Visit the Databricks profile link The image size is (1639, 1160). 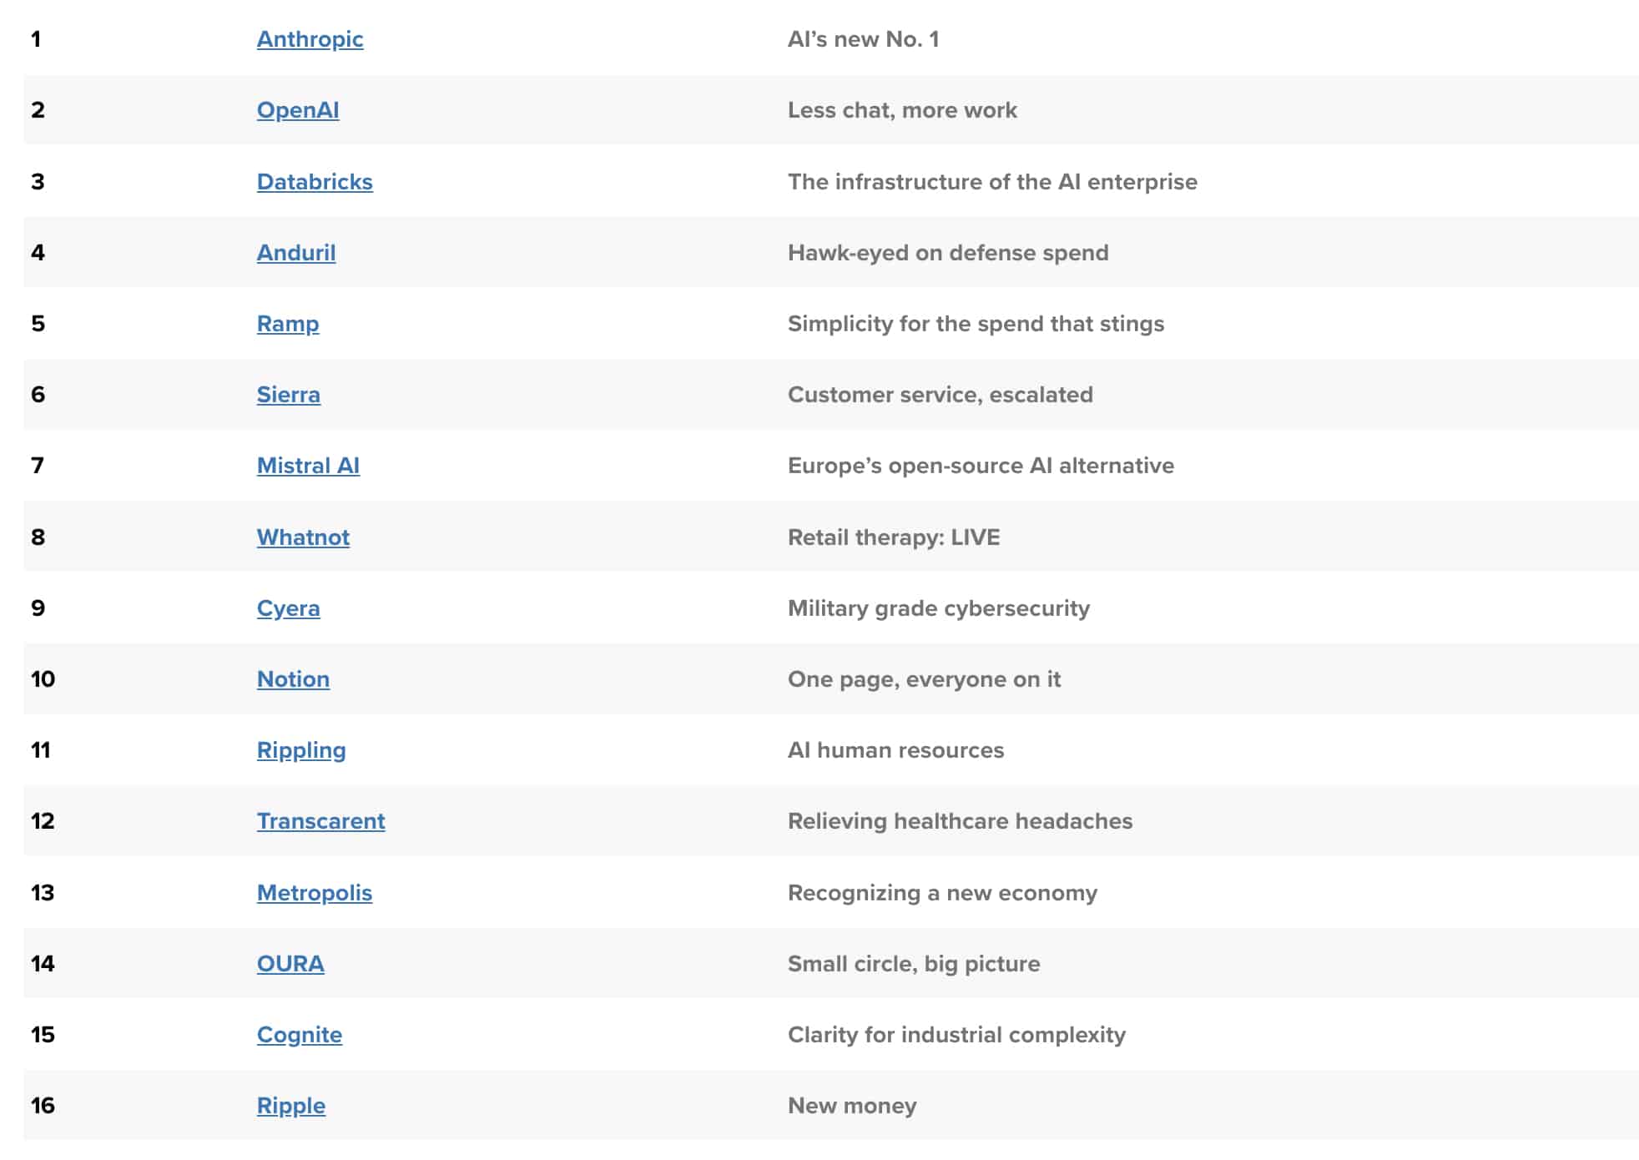315,182
